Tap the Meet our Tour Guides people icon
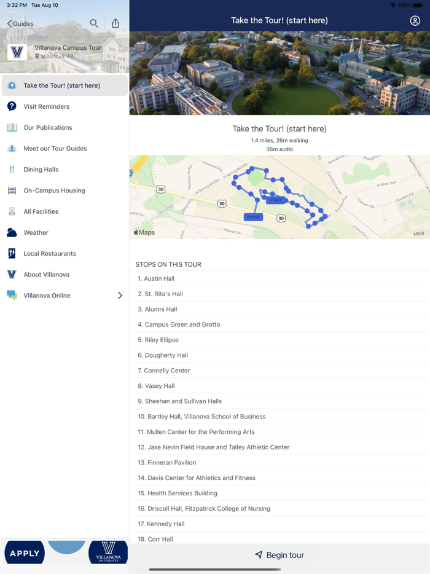Image resolution: width=430 pixels, height=574 pixels. tap(12, 149)
